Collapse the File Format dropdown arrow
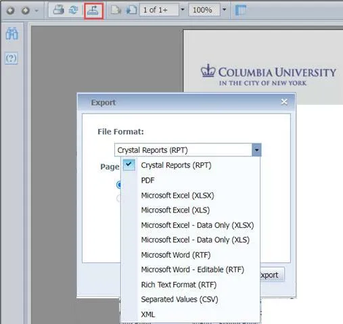Viewport: 343px width, 324px height. pyautogui.click(x=256, y=150)
